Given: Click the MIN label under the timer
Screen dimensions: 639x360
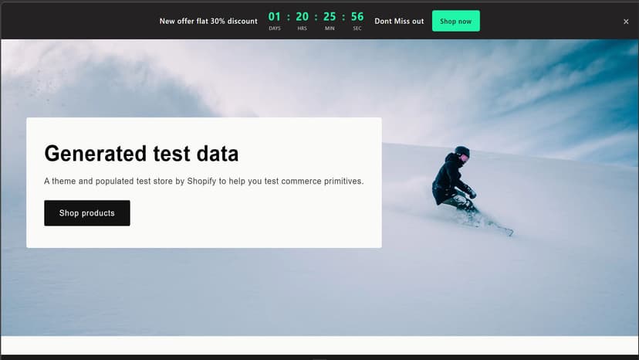Looking at the screenshot, I should (x=330, y=29).
